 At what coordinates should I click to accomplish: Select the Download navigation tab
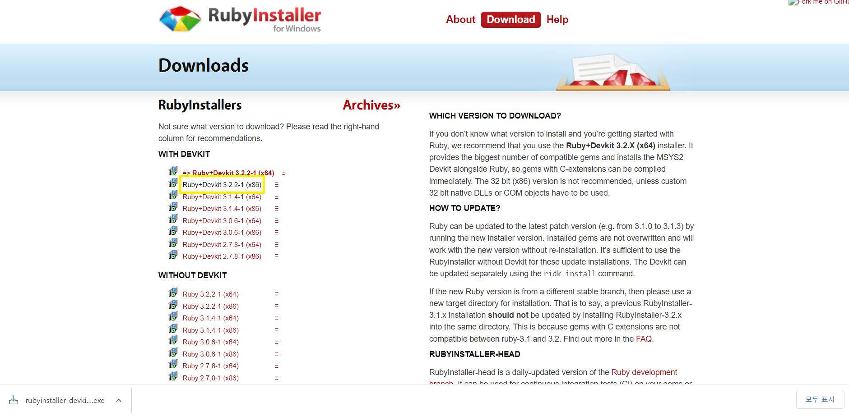tap(511, 20)
